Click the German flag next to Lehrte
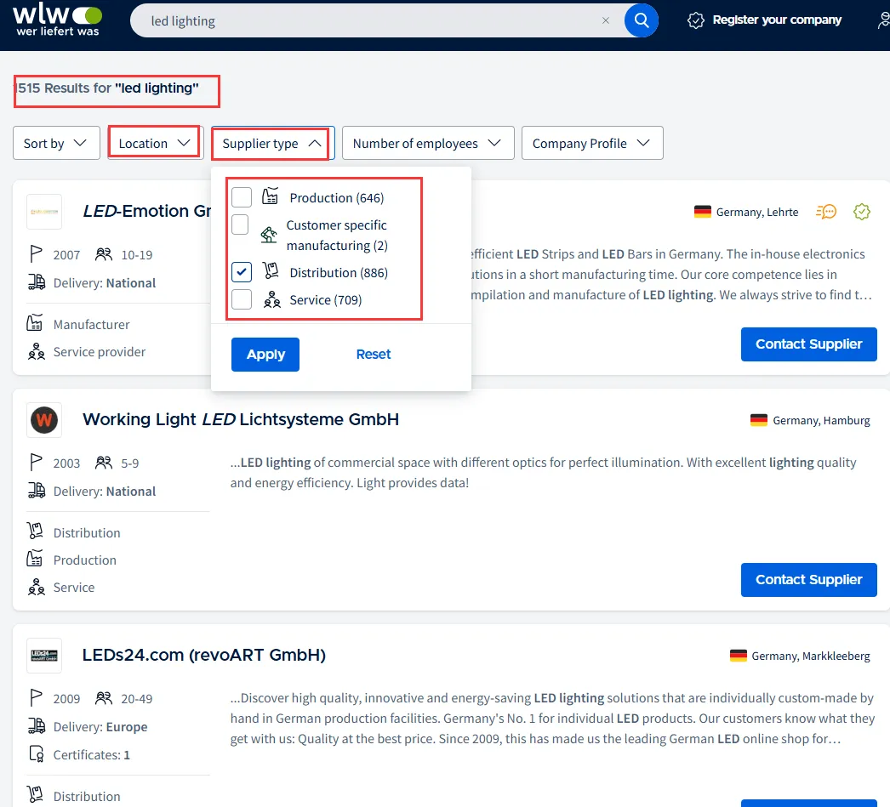The width and height of the screenshot is (890, 807). (703, 212)
